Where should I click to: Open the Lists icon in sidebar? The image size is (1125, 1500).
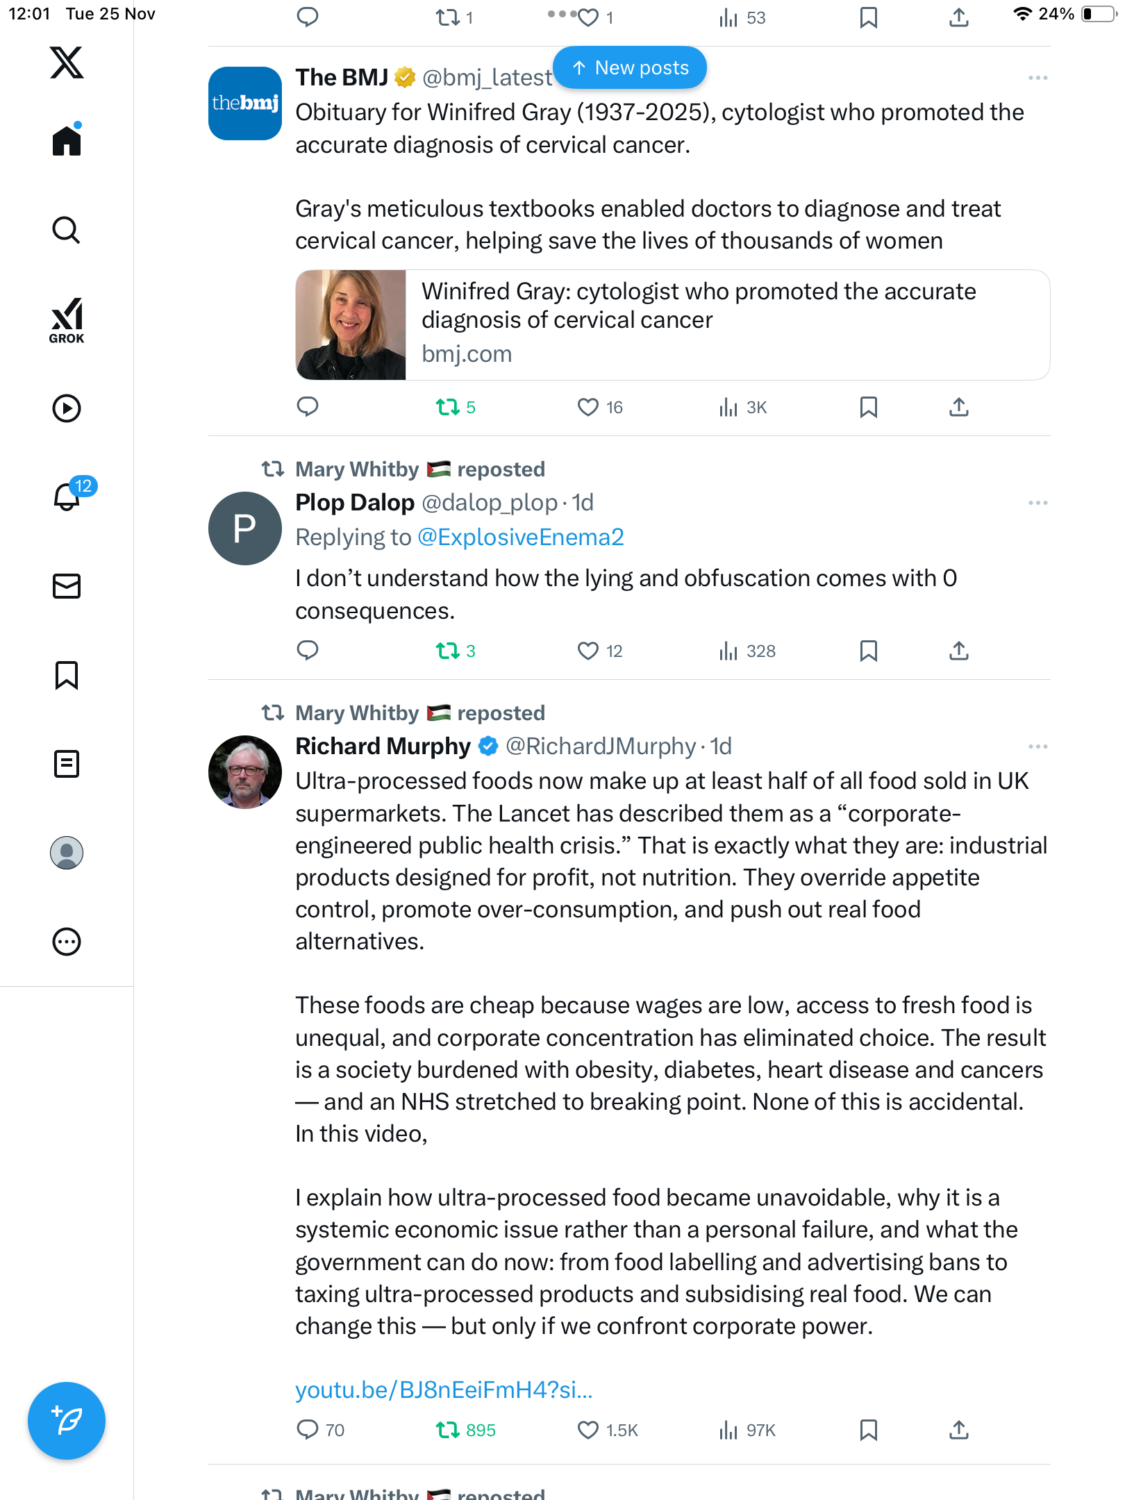(x=67, y=764)
